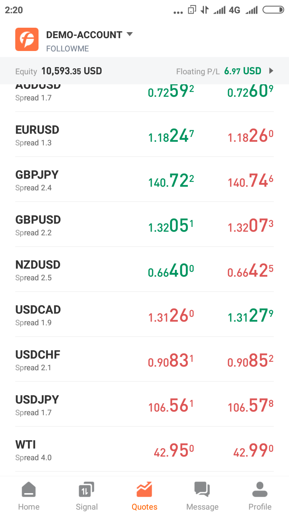Select the GBPJPY quote row

click(x=144, y=180)
